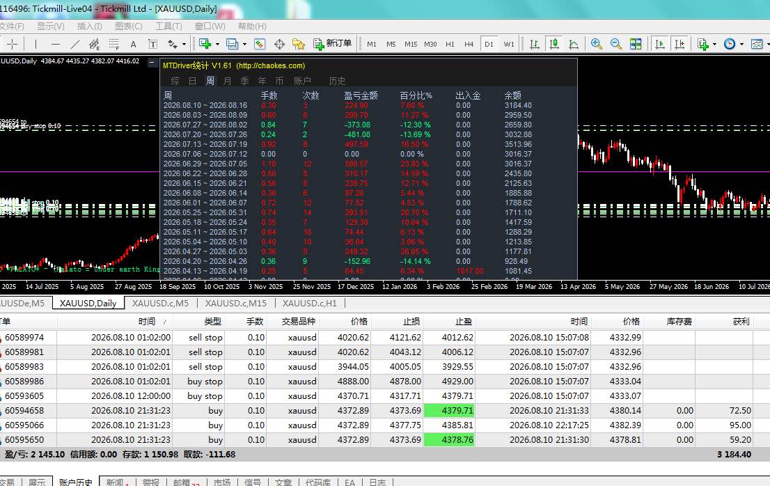Screen dimensions: 770x486
Task: Select the equidistant channel tool
Action: pyautogui.click(x=94, y=44)
